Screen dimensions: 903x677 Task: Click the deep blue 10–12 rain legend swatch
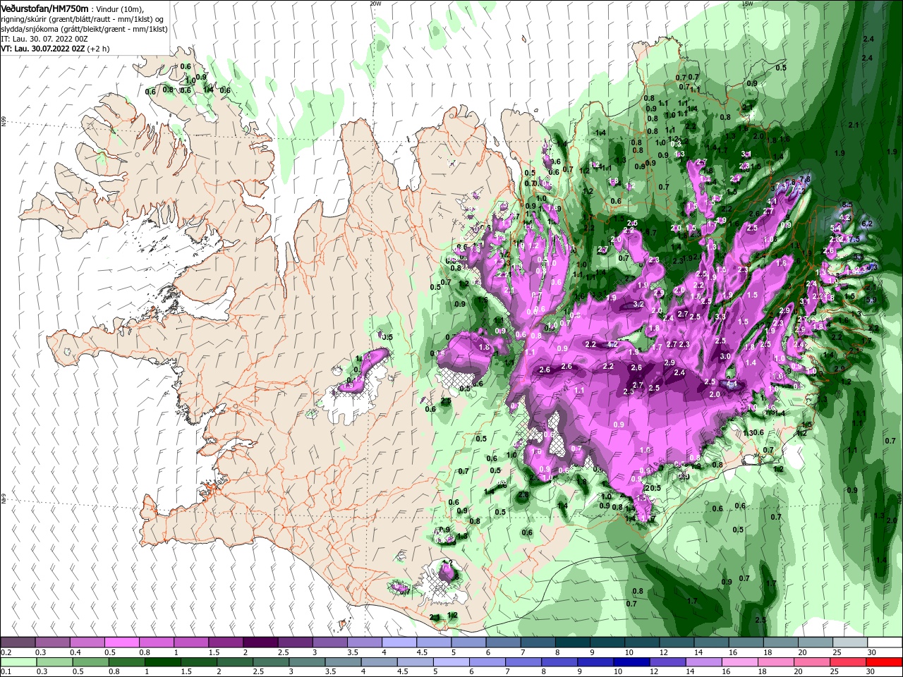631,662
